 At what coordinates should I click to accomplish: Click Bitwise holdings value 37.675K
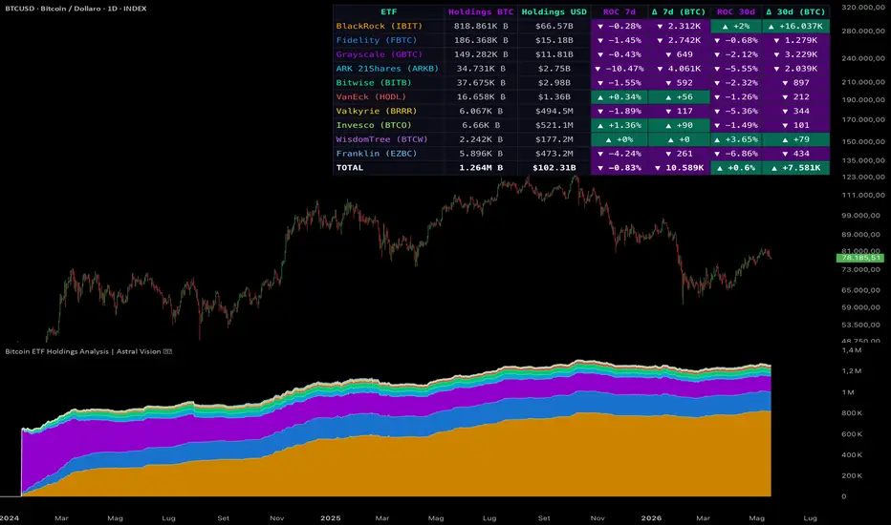[481, 83]
